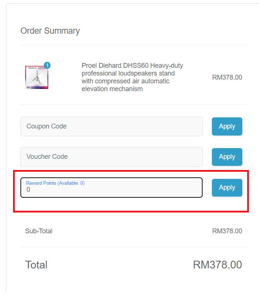The image size is (259, 294).
Task: Click the product price RM378.00 beside item
Action: (x=227, y=77)
